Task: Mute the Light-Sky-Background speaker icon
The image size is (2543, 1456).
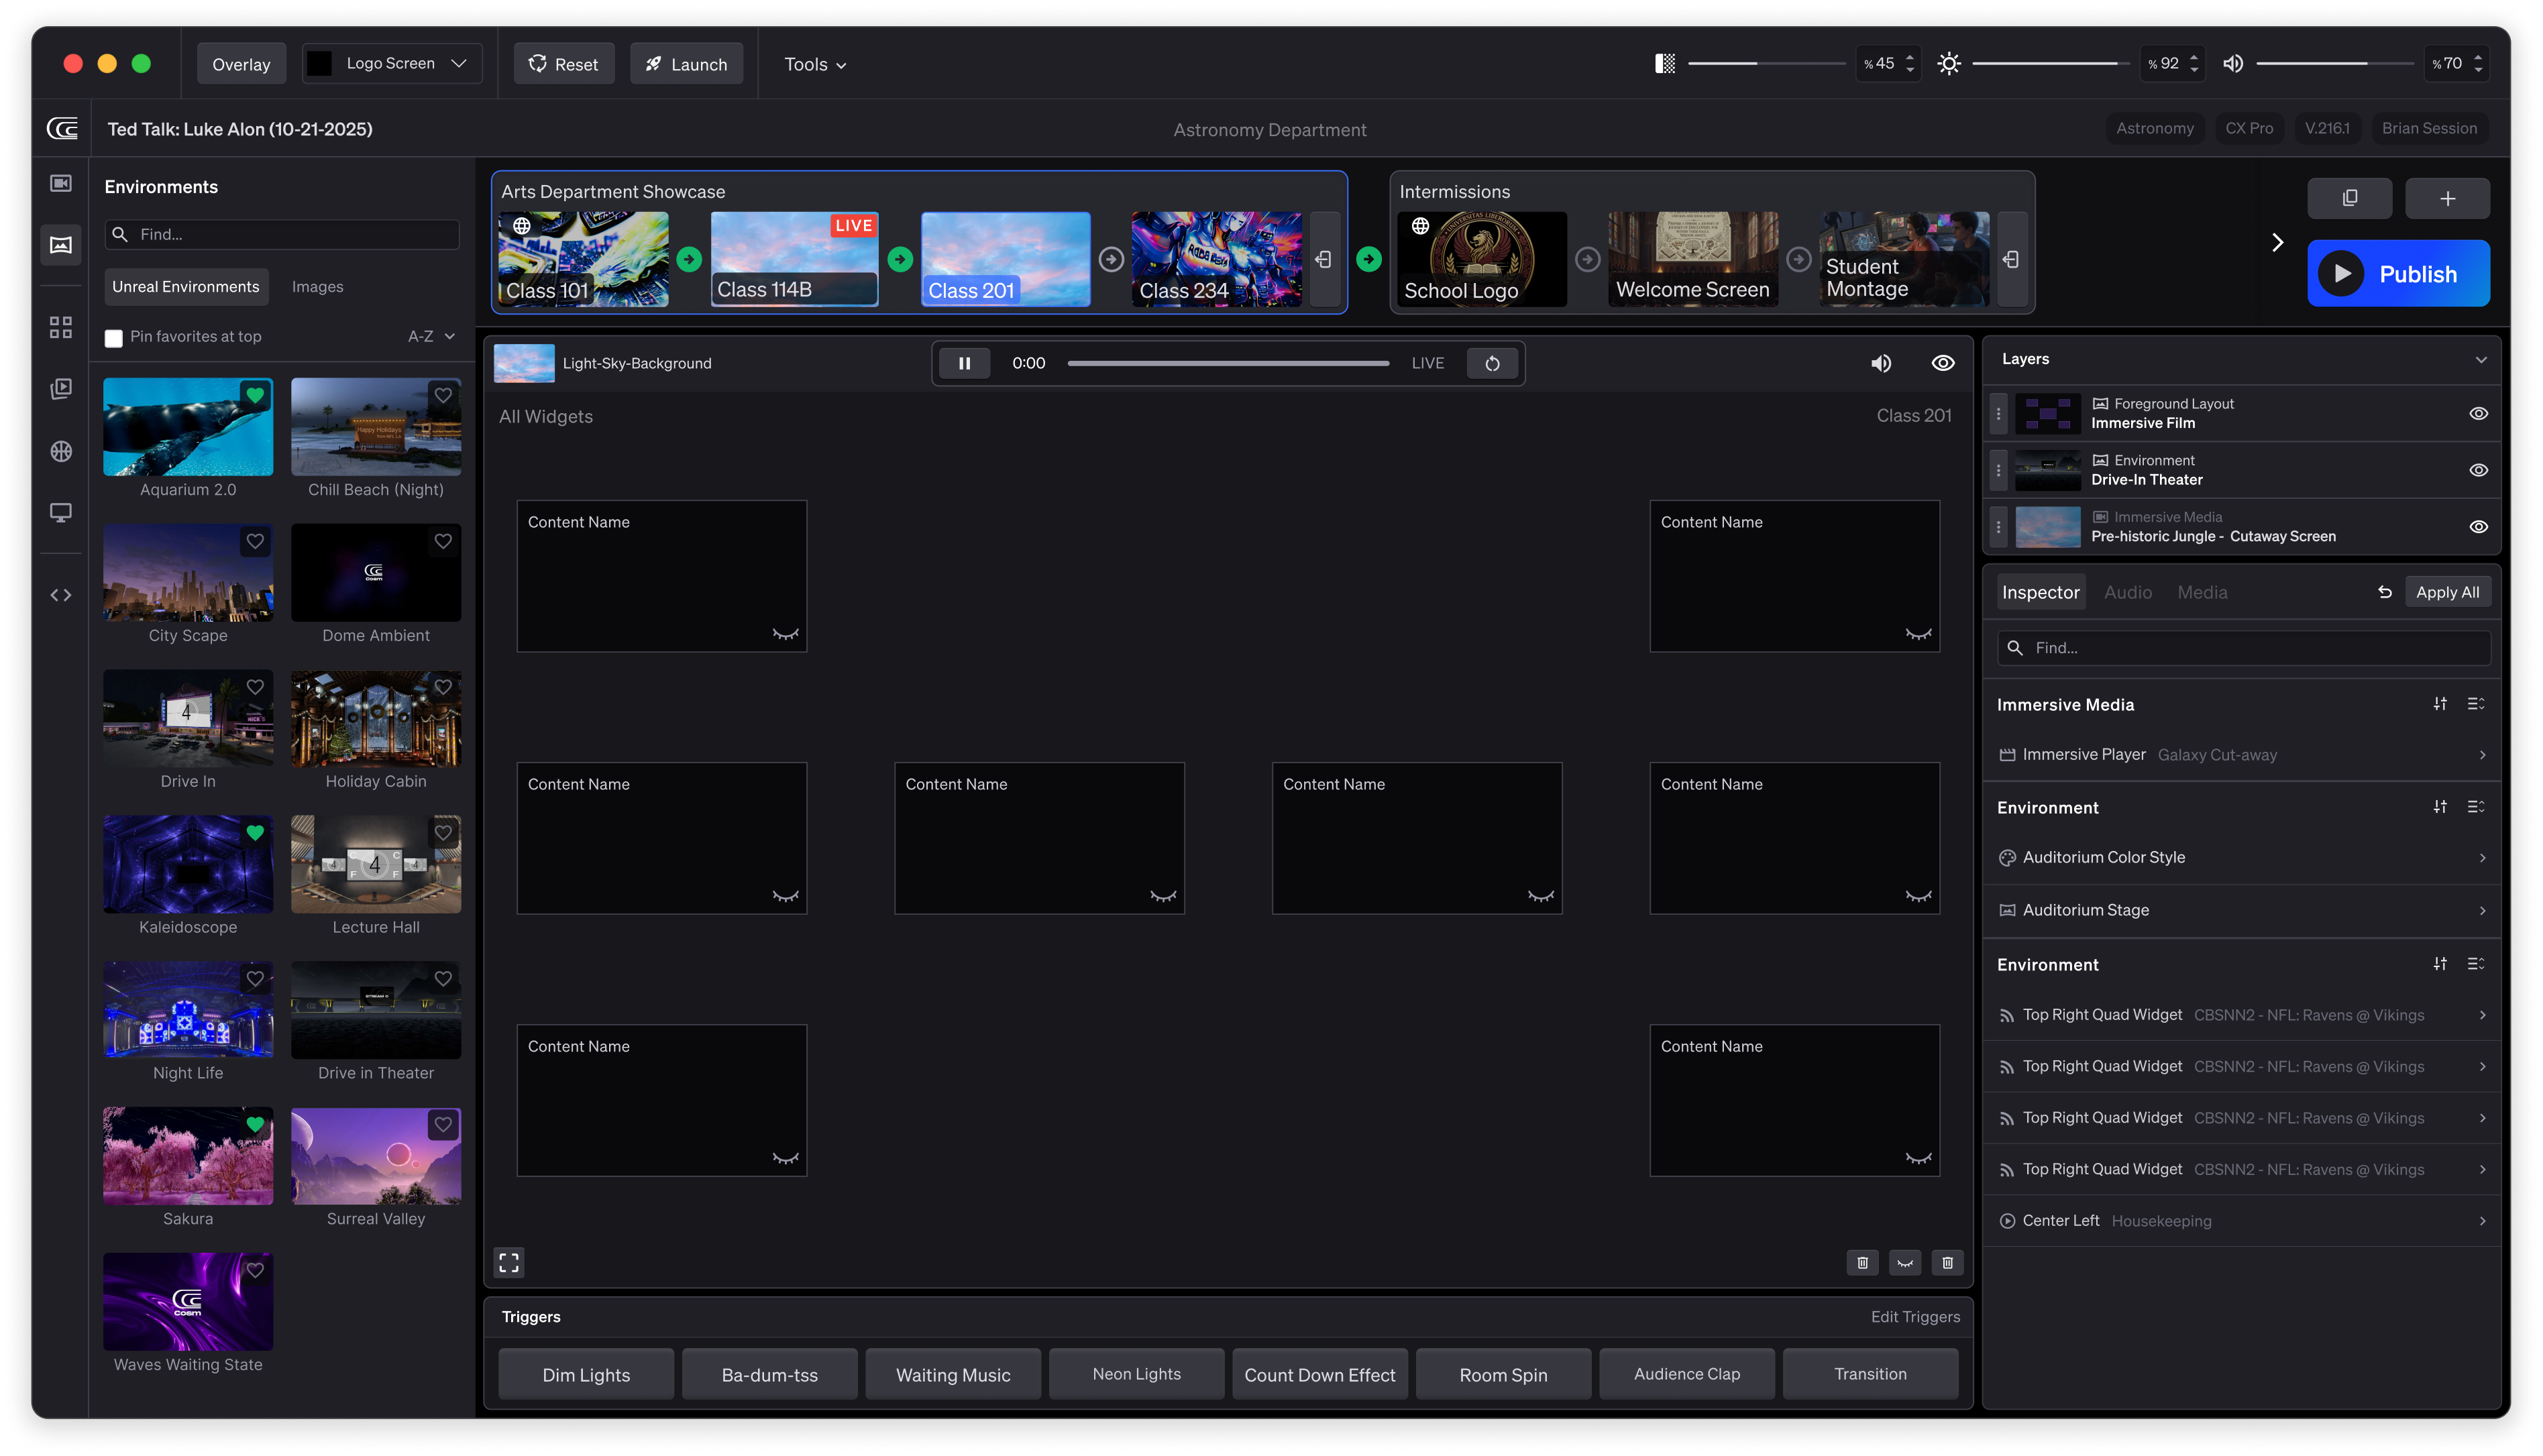Action: tap(1881, 363)
